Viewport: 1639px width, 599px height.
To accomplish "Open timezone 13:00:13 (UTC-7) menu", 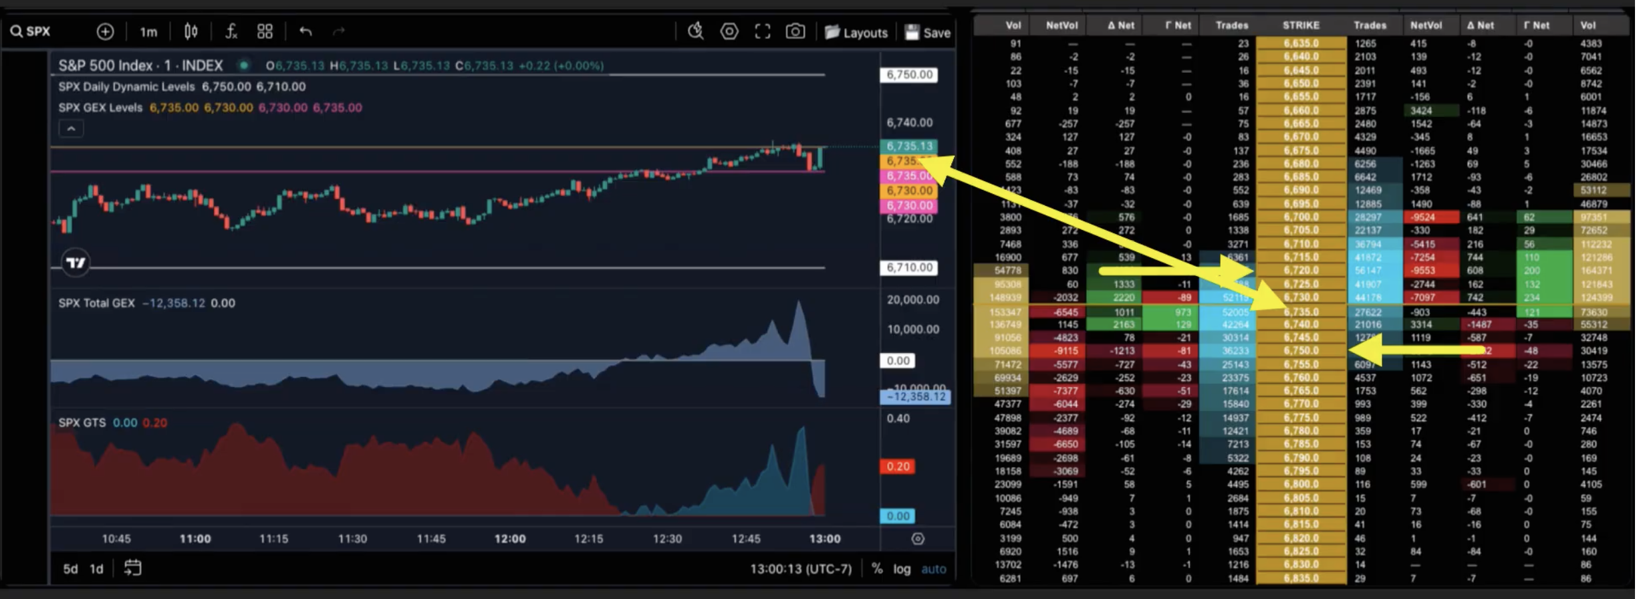I will click(801, 569).
